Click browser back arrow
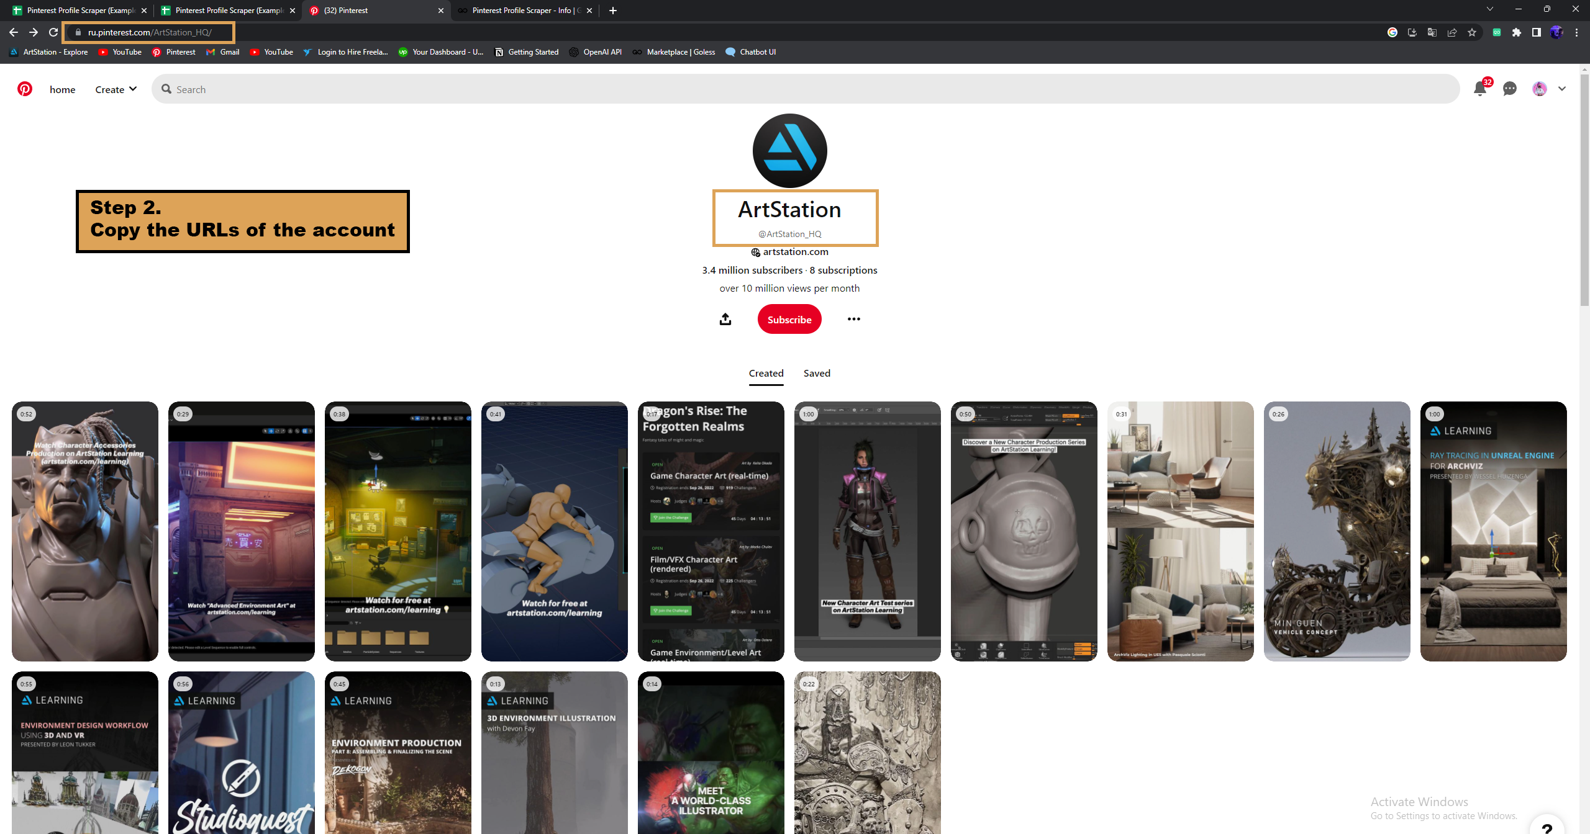The image size is (1590, 834). point(14,32)
